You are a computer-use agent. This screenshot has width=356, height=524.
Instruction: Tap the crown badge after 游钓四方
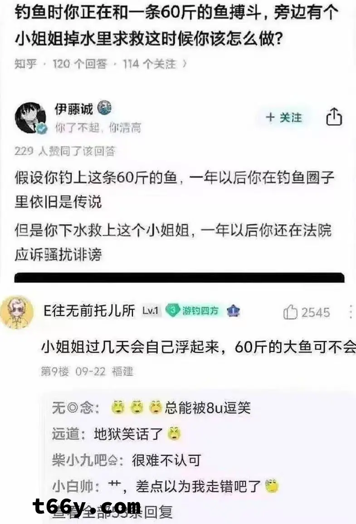point(234,311)
